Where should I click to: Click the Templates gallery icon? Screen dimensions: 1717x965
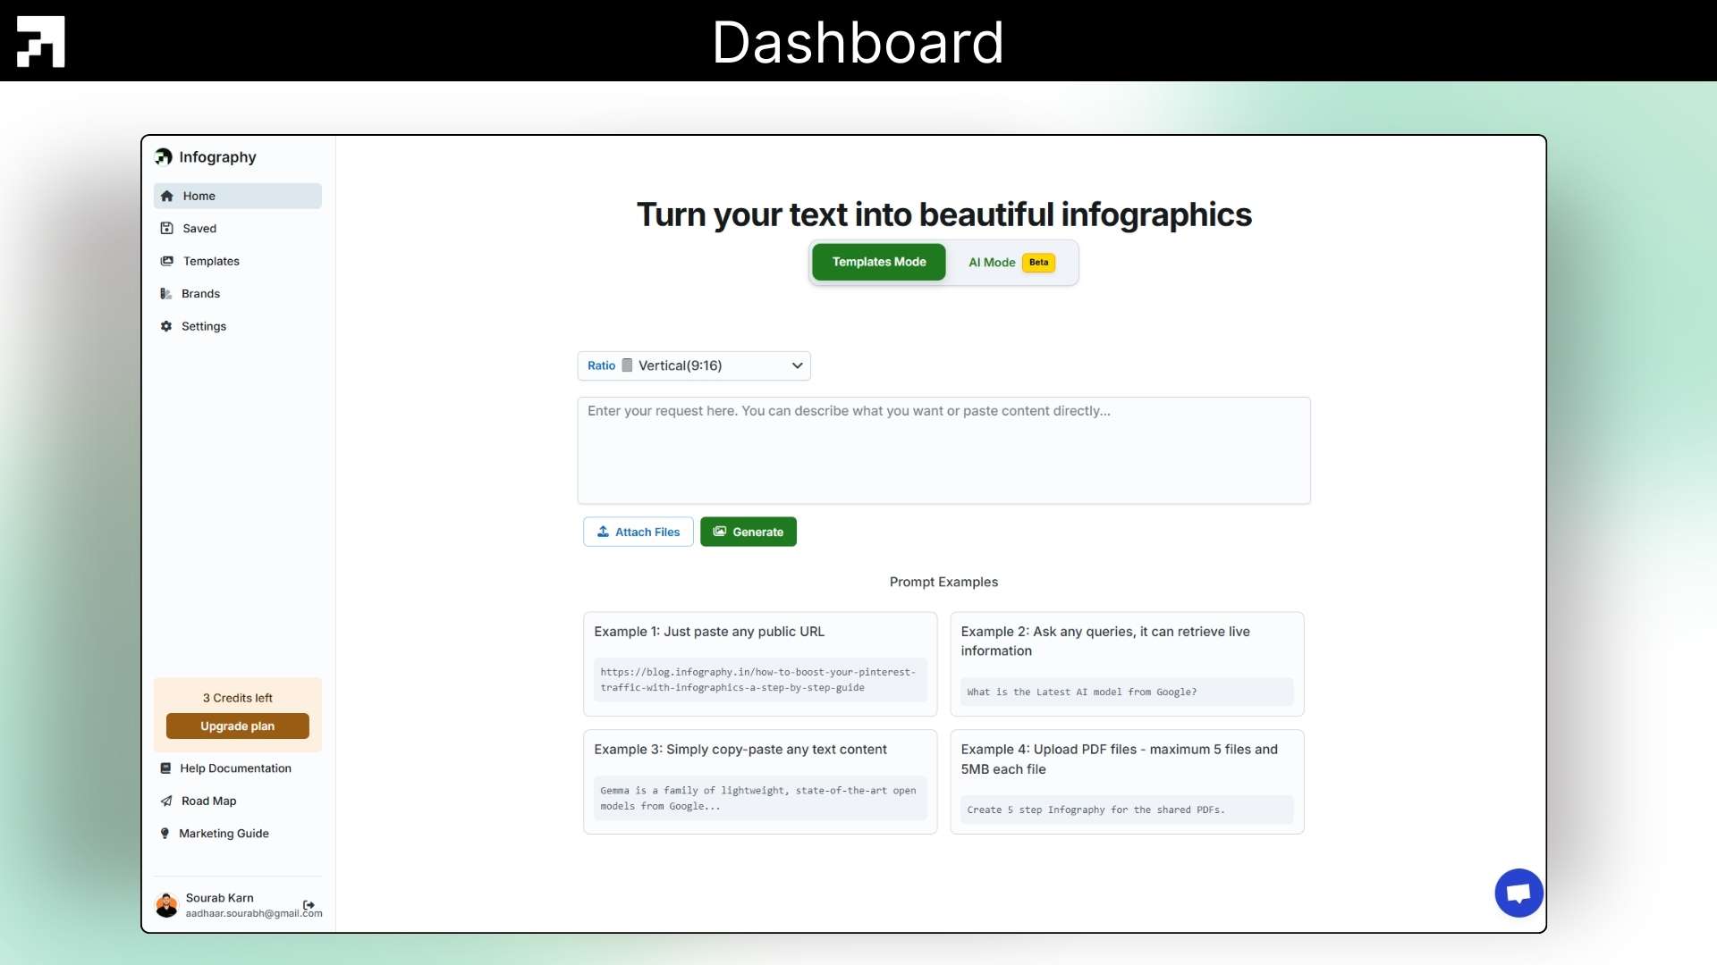166,262
